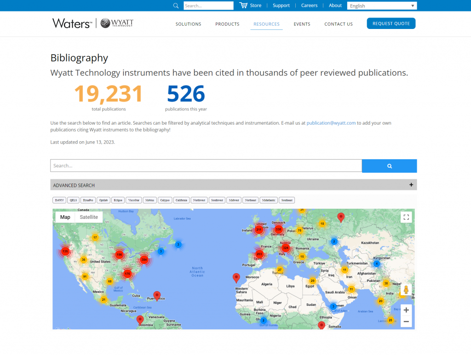Click the red map pin near Puerto Rico
This screenshot has height=355, width=471.
(x=157, y=295)
